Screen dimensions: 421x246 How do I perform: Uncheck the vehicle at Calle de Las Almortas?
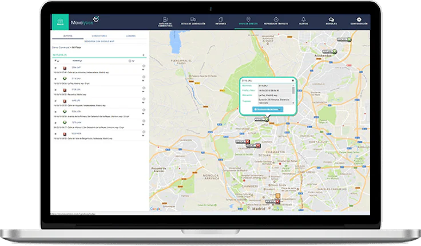(x=55, y=68)
